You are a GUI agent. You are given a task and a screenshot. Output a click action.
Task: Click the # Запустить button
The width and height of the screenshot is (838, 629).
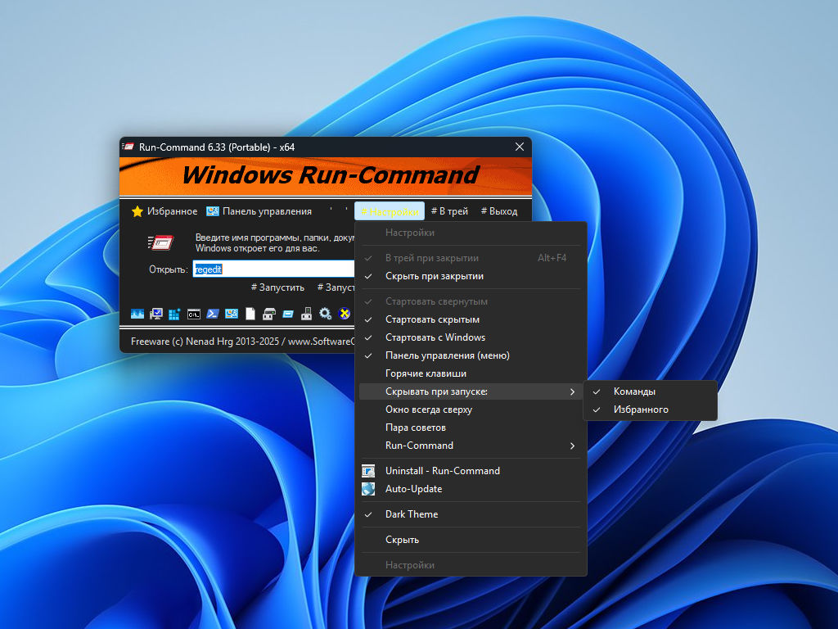277,287
